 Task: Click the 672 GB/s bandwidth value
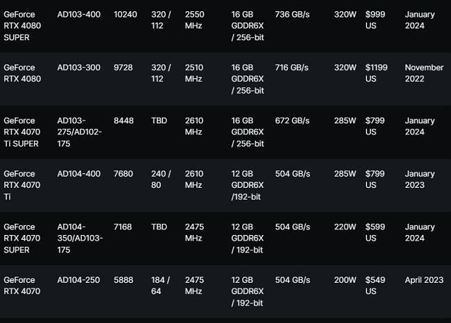tap(292, 121)
